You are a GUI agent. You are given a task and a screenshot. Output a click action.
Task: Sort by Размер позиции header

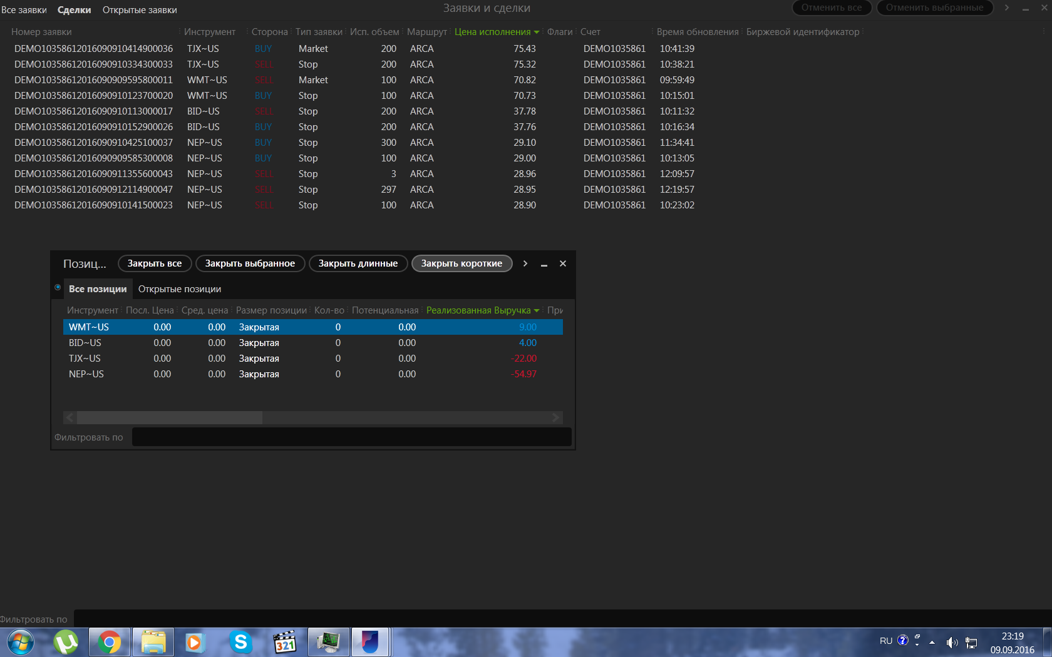[271, 310]
